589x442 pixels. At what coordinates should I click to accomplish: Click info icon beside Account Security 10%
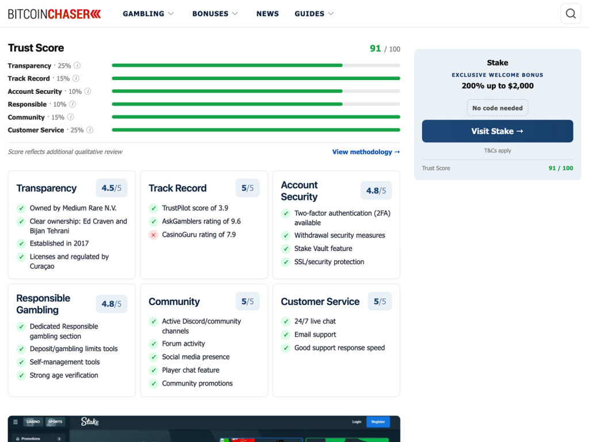(87, 92)
